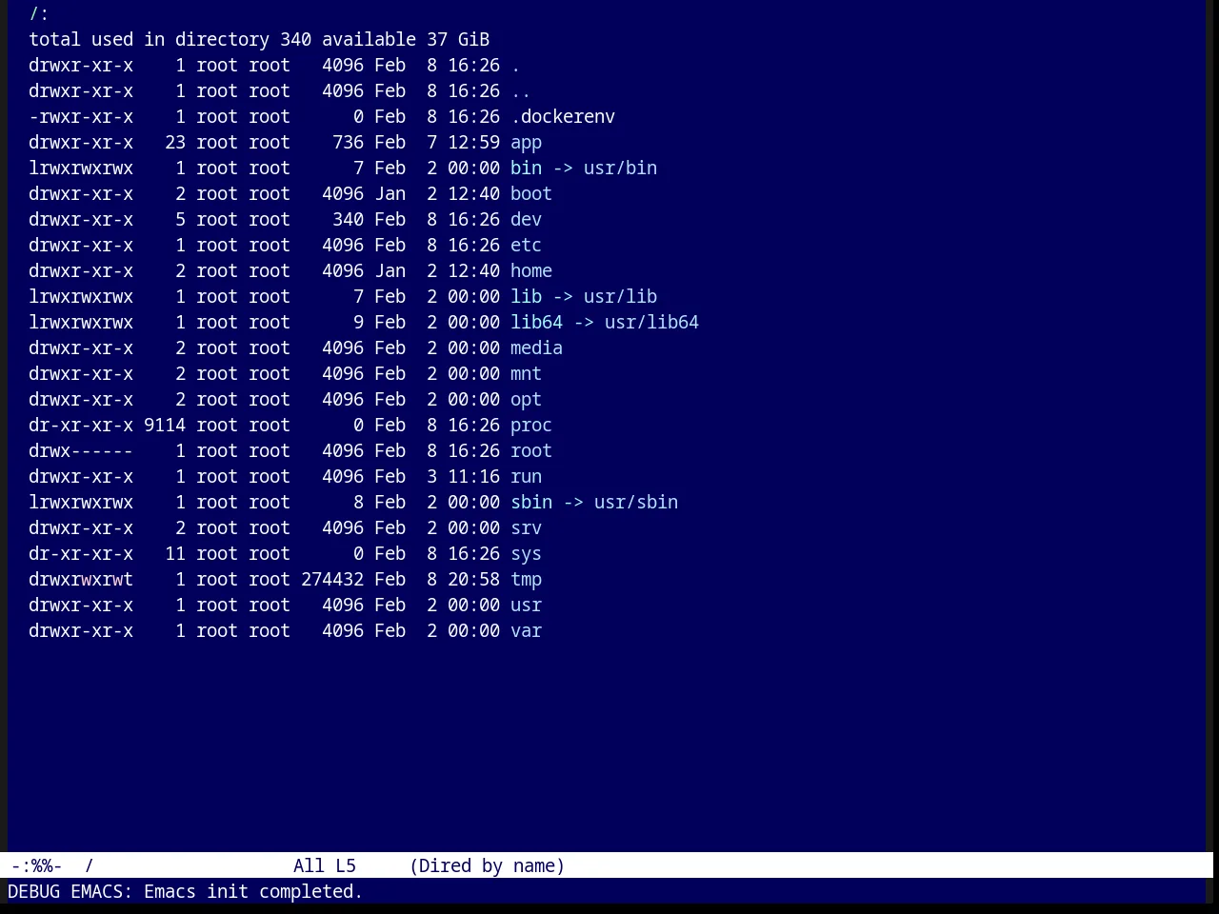This screenshot has width=1219, height=914.
Task: Click the '/:' directory header line
Action: [39, 14]
